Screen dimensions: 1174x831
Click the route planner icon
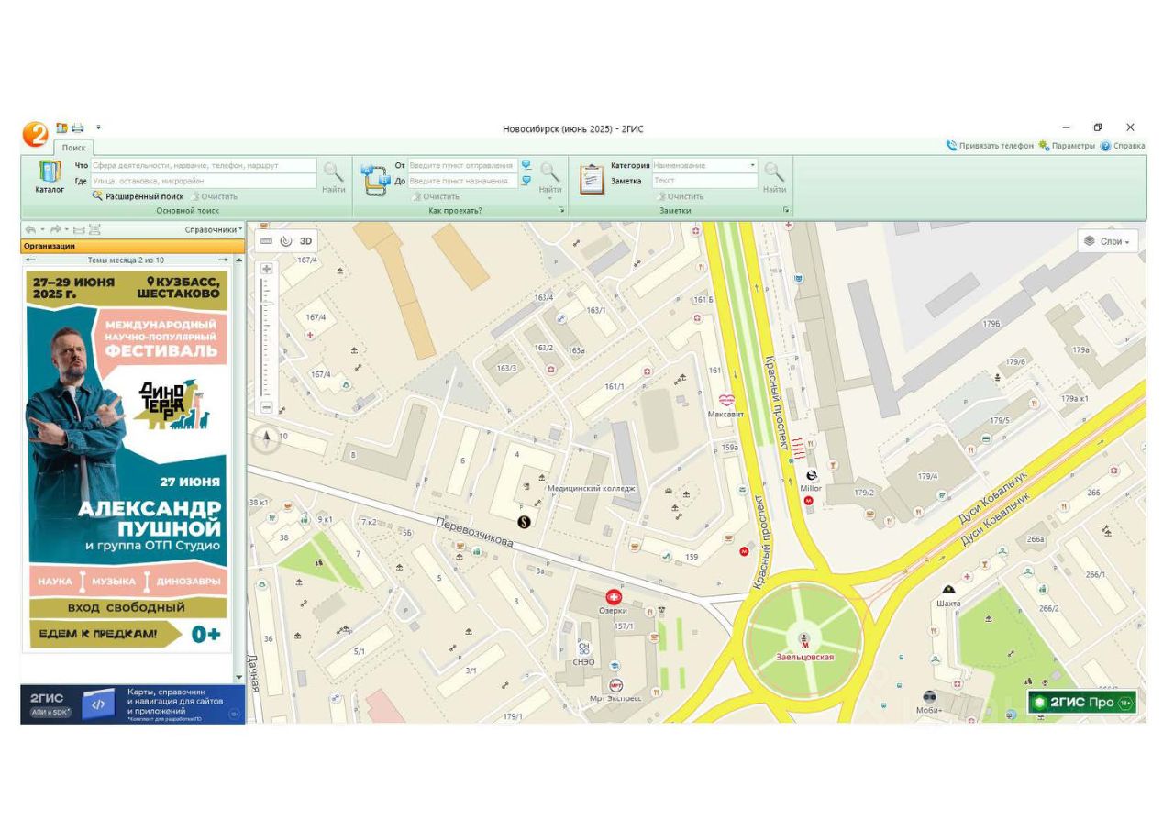pyautogui.click(x=375, y=178)
